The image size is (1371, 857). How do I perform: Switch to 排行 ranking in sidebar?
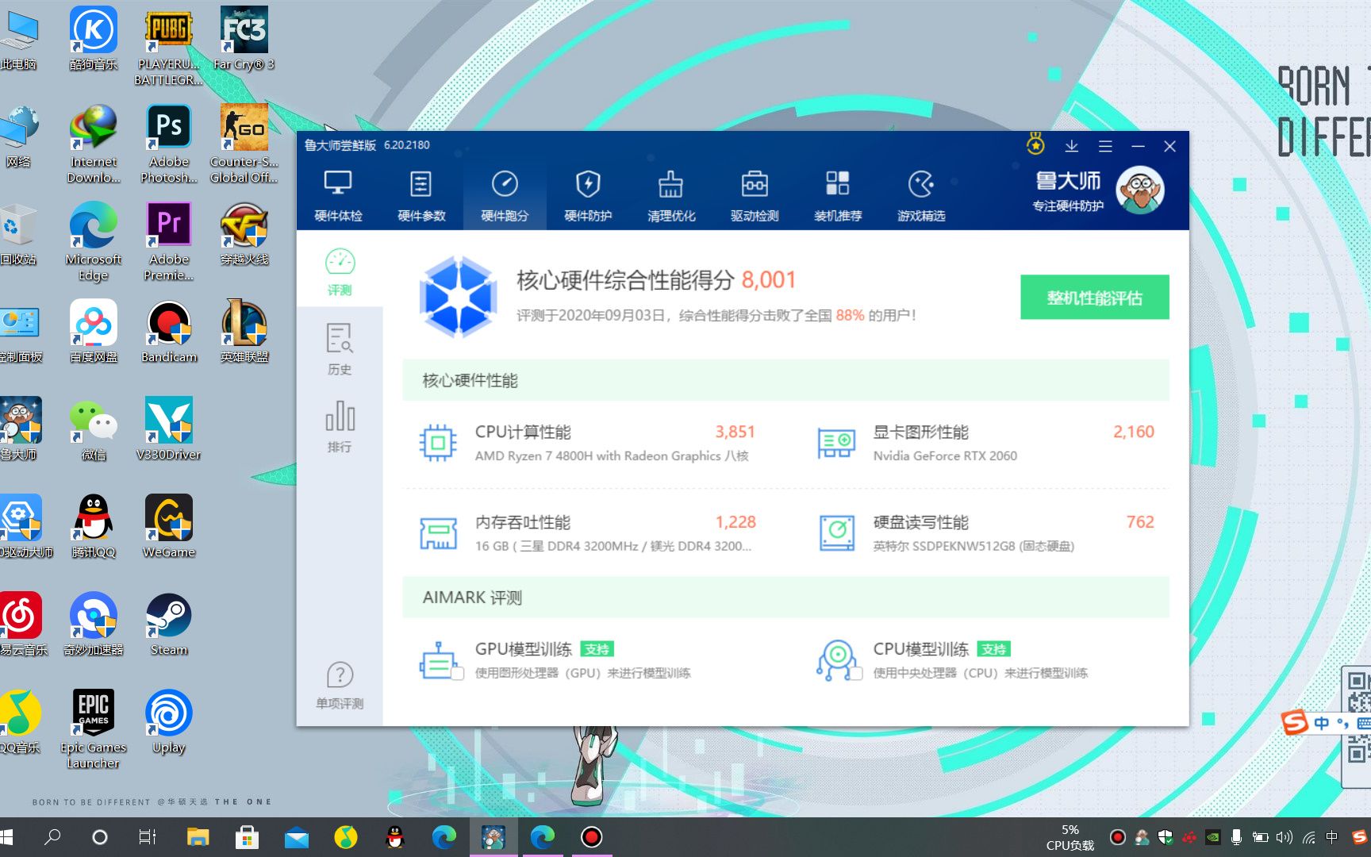tap(340, 426)
